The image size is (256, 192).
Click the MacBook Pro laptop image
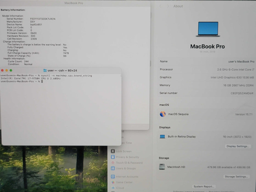[x=208, y=29]
